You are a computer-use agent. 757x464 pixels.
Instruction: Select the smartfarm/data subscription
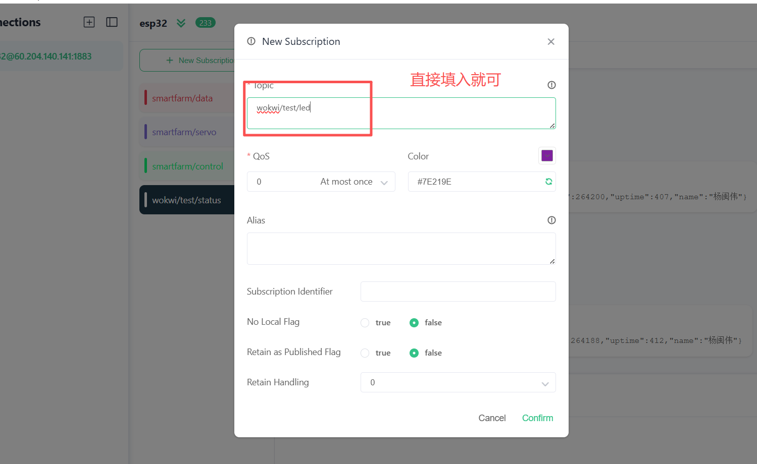point(182,98)
